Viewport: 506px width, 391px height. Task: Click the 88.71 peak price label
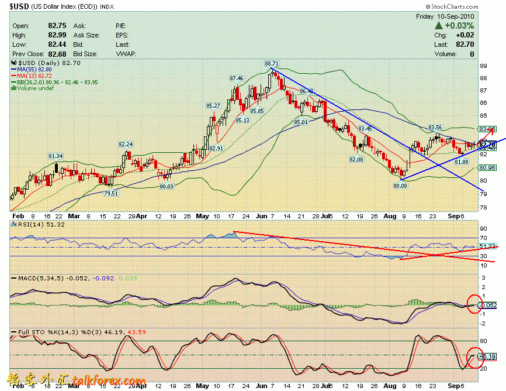click(x=271, y=63)
